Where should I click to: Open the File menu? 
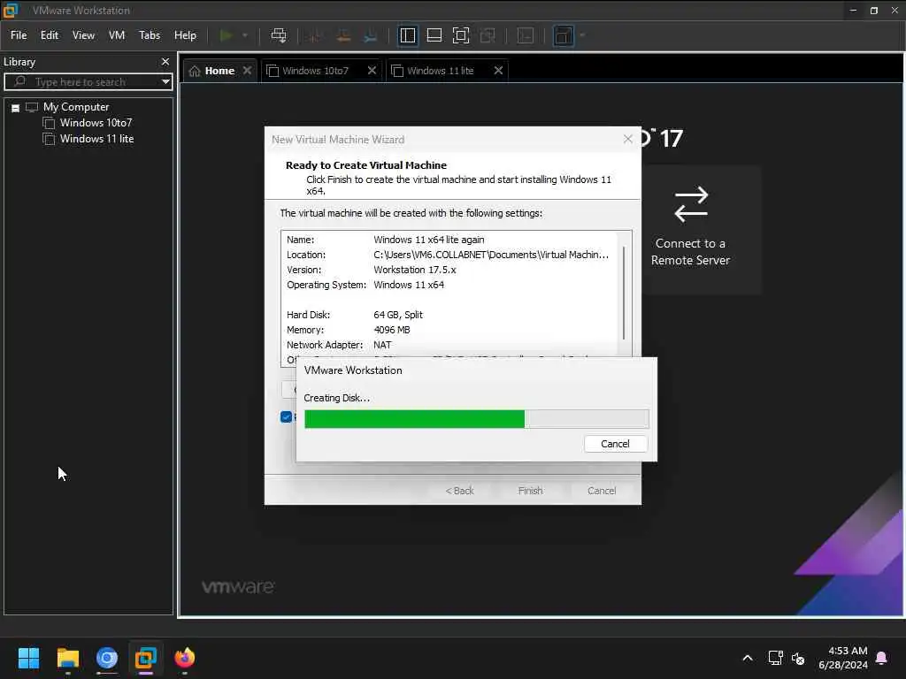(x=19, y=35)
